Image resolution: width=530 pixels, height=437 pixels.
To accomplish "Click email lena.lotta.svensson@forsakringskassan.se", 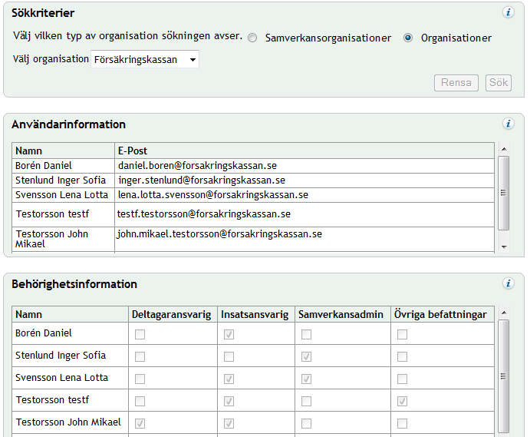I will click(213, 195).
